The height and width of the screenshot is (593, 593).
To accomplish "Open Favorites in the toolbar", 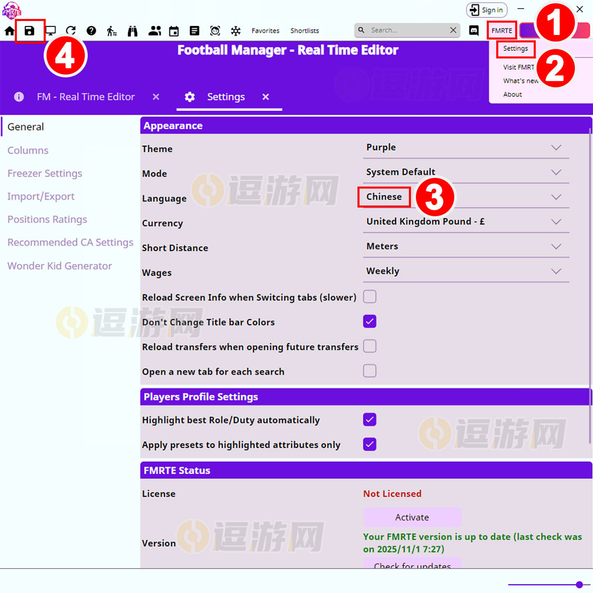I will (x=266, y=31).
